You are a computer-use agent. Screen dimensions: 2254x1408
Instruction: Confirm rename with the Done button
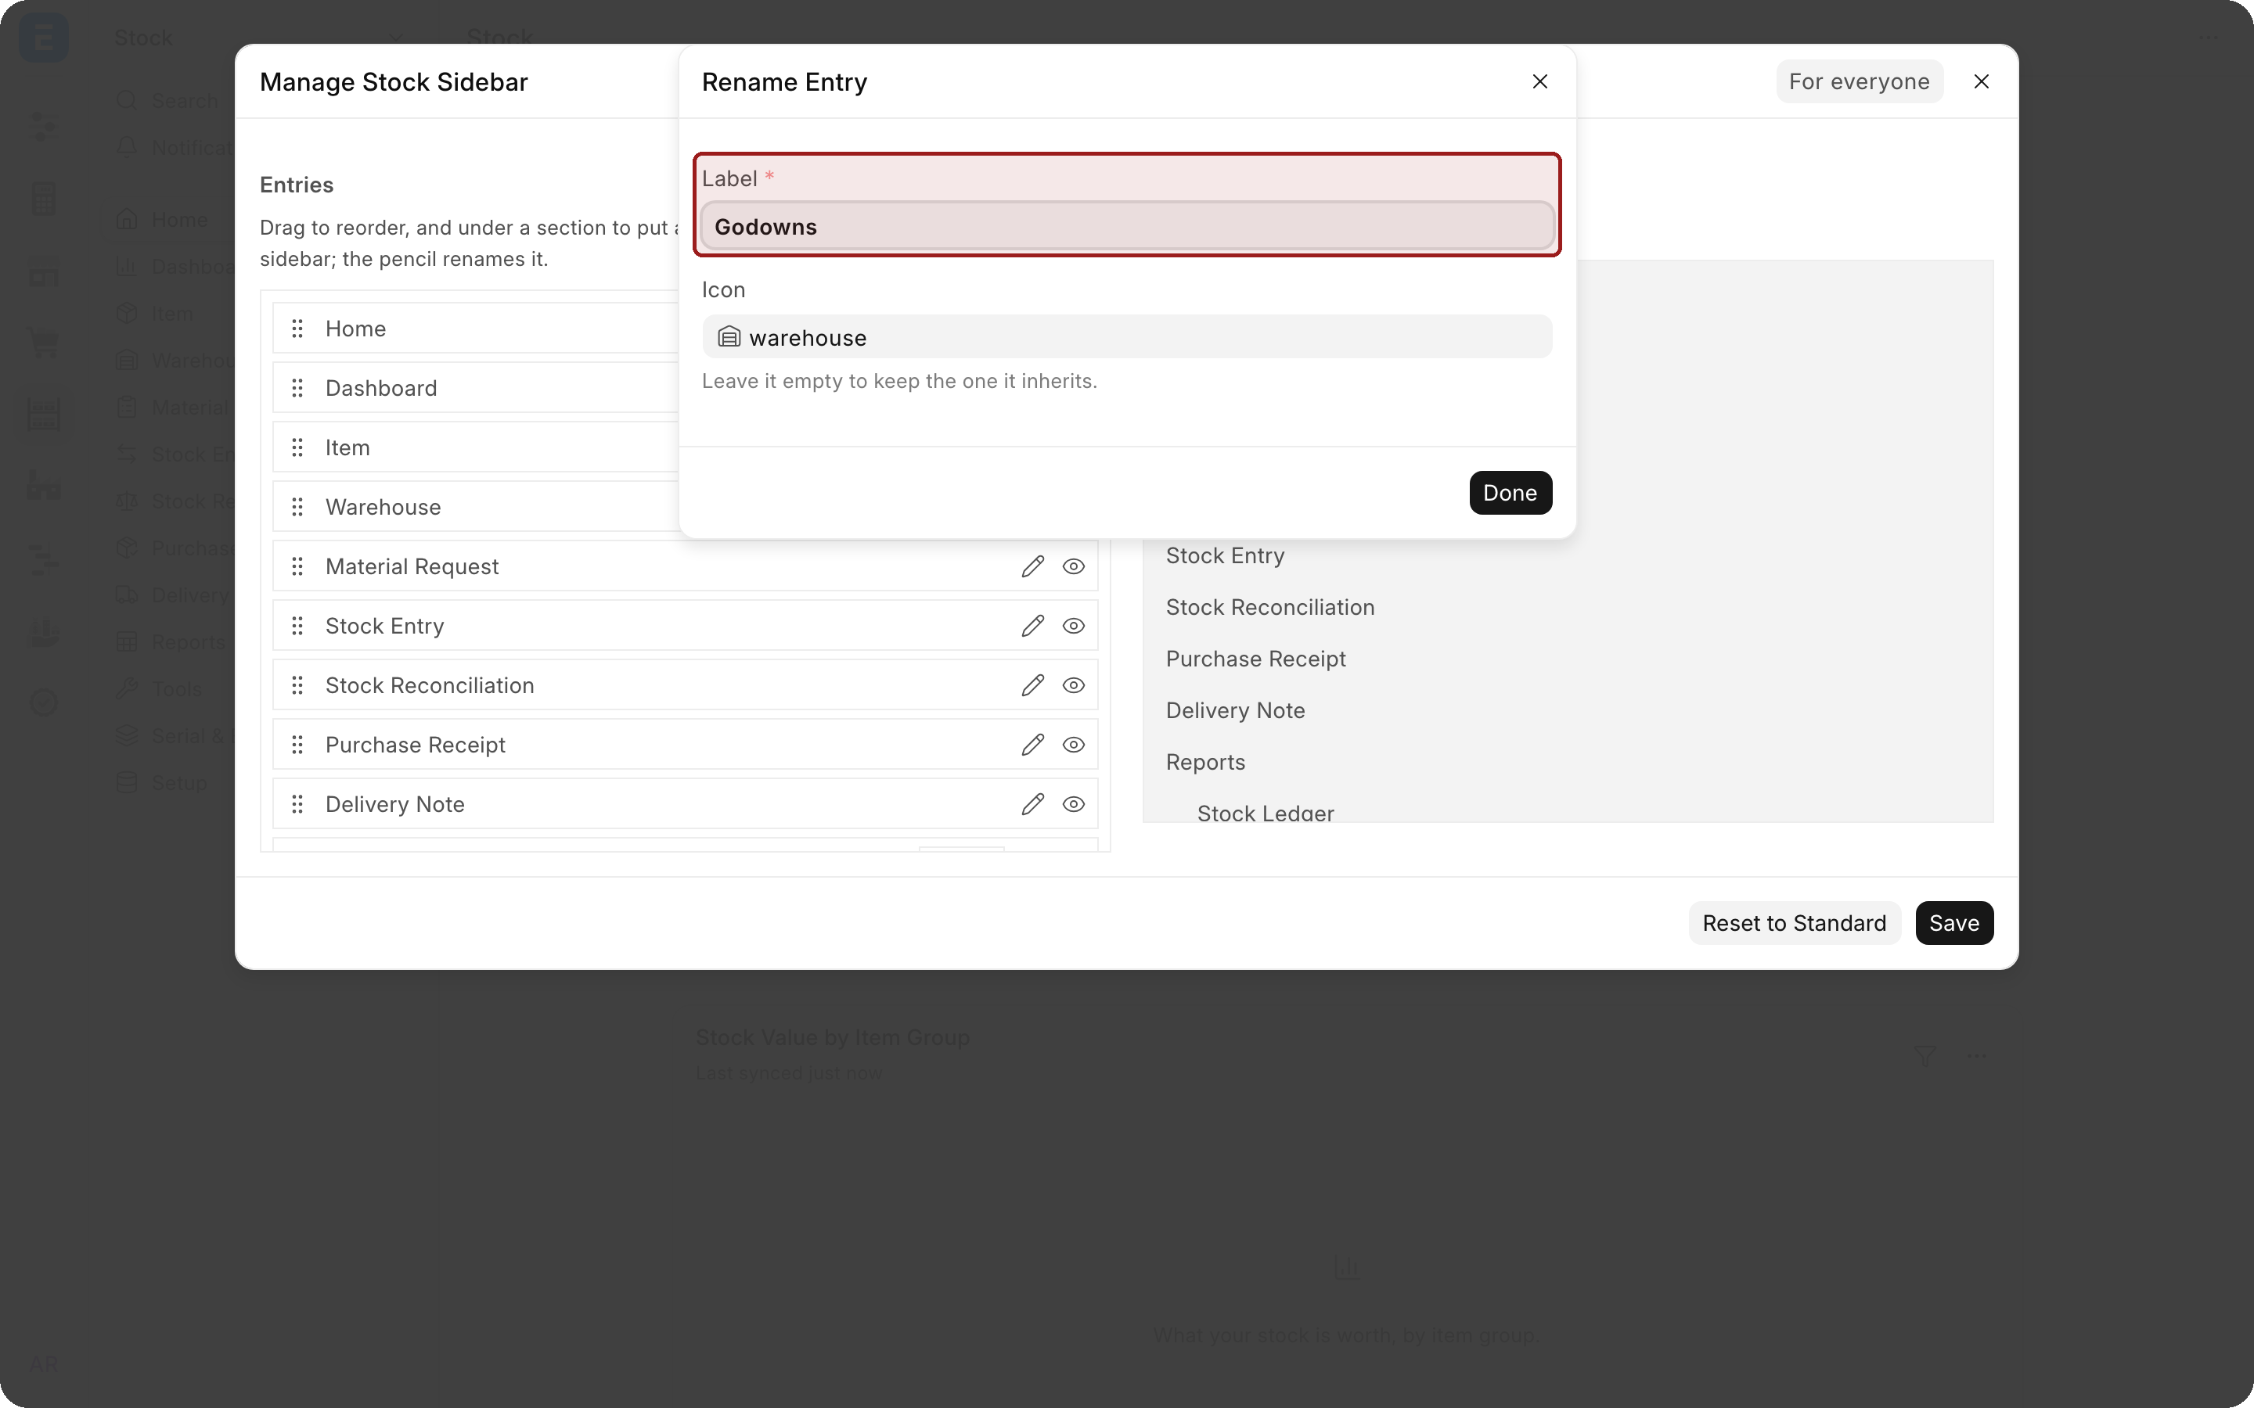tap(1510, 493)
